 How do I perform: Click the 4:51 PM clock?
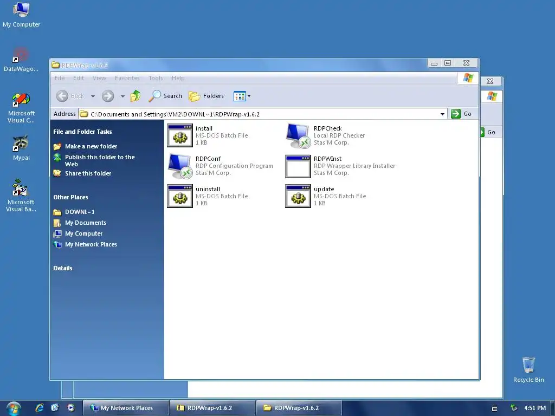535,408
